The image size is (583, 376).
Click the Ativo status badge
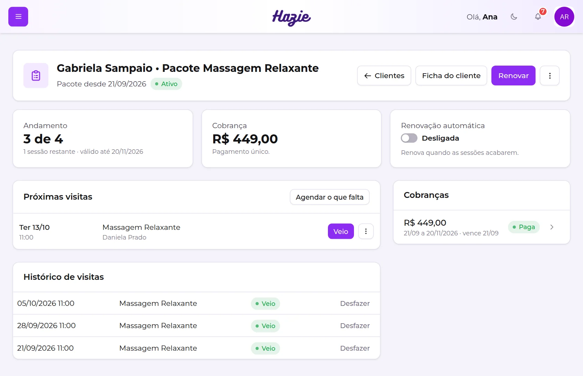coord(166,84)
